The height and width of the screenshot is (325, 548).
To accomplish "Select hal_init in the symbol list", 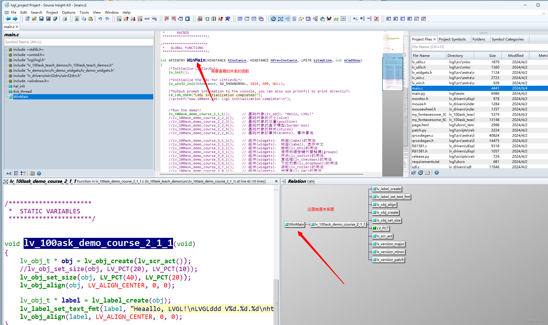I will click(19, 86).
